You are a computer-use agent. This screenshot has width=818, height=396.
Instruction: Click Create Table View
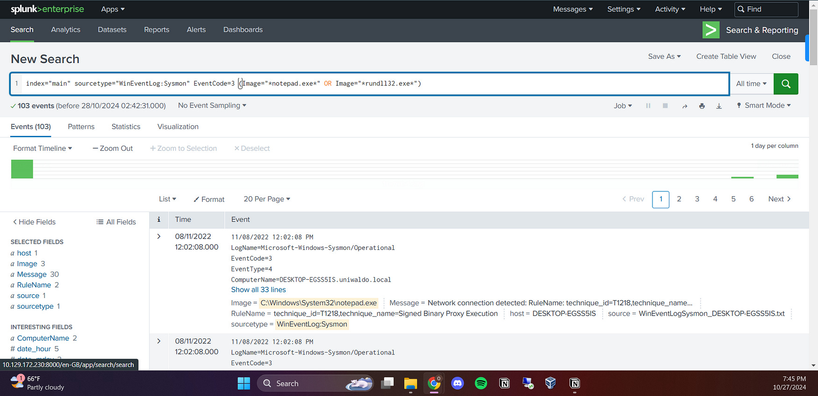[726, 57]
